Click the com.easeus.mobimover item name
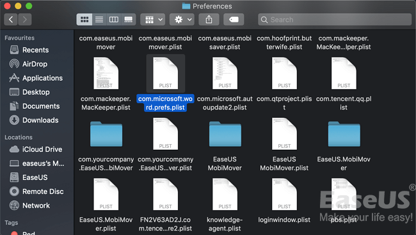The width and height of the screenshot is (416, 235). click(106, 42)
